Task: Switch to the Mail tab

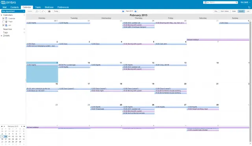Action: tap(4, 7)
